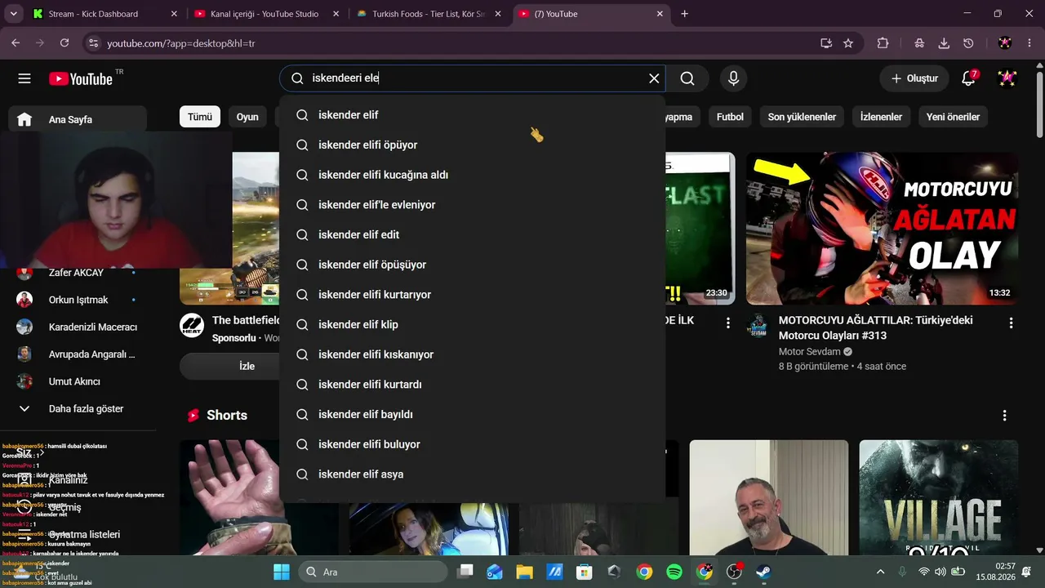This screenshot has width=1045, height=588.
Task: Open the Chrome profile avatar
Action: [x=1005, y=43]
